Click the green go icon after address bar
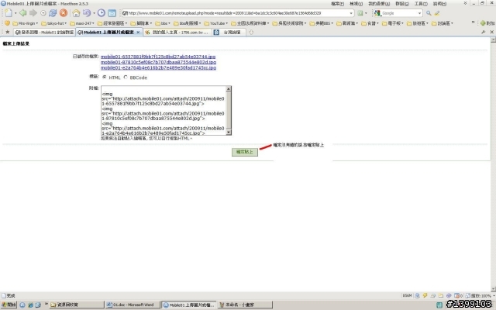 click(360, 13)
